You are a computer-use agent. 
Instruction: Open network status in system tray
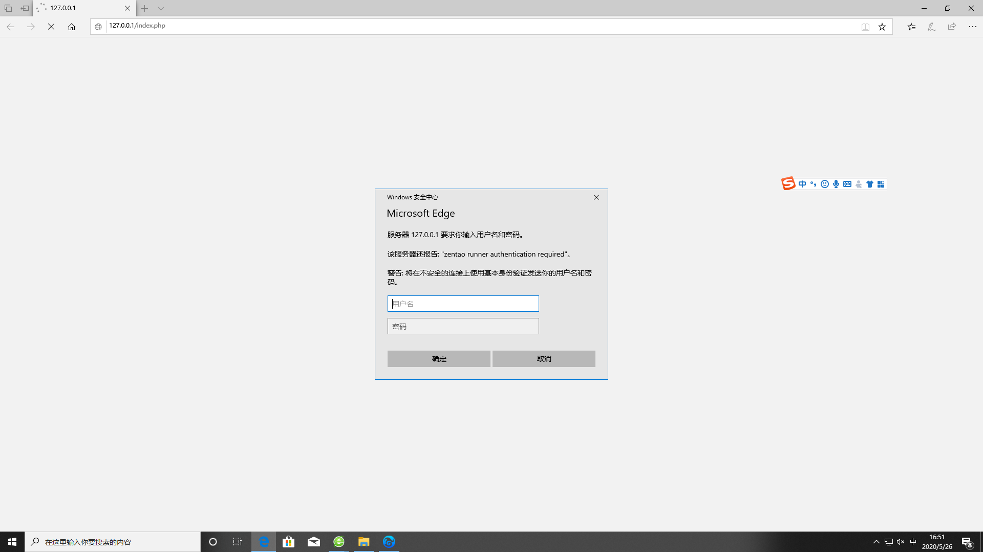tap(889, 542)
